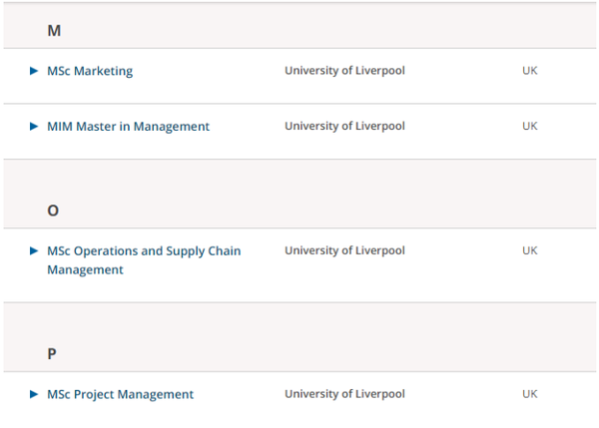
Task: Click University of Liverpool beside Project Management
Action: (344, 394)
